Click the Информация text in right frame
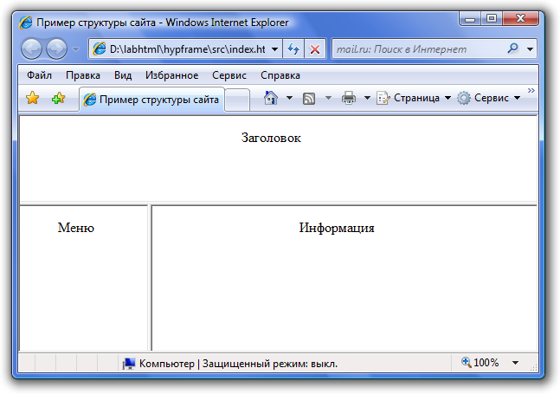Viewport: 560px width, 394px height. coord(337,228)
